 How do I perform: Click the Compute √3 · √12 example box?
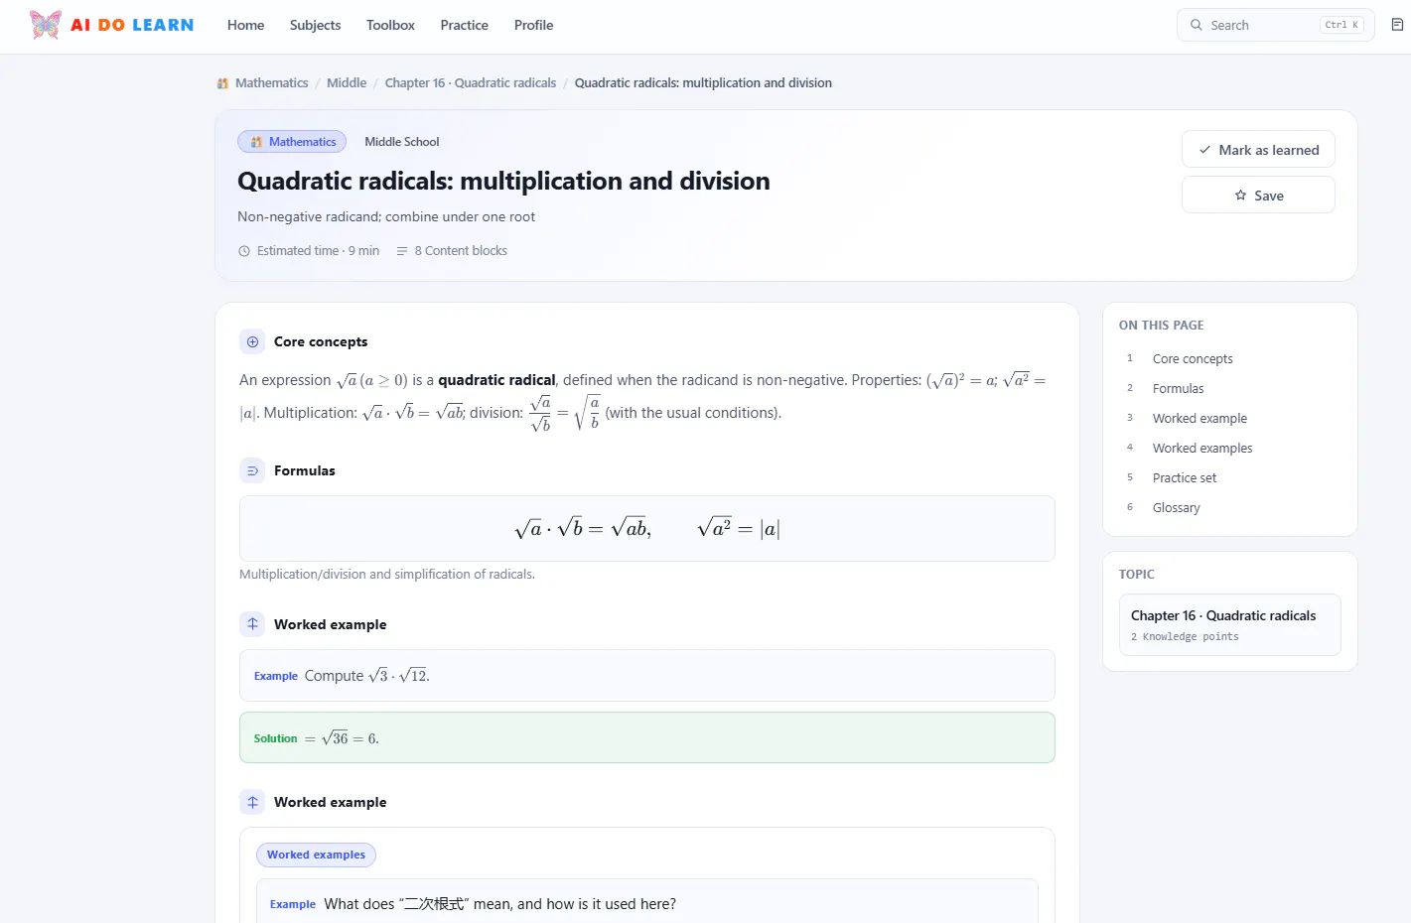[647, 676]
